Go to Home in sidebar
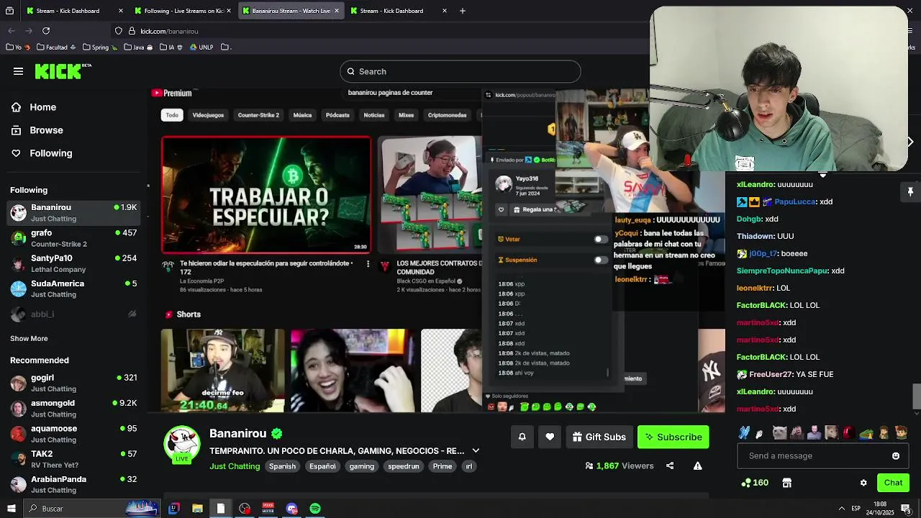 coord(42,107)
